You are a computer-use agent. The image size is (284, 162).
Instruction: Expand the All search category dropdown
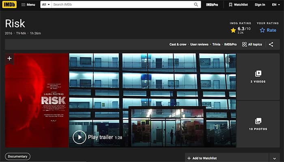pos(46,4)
